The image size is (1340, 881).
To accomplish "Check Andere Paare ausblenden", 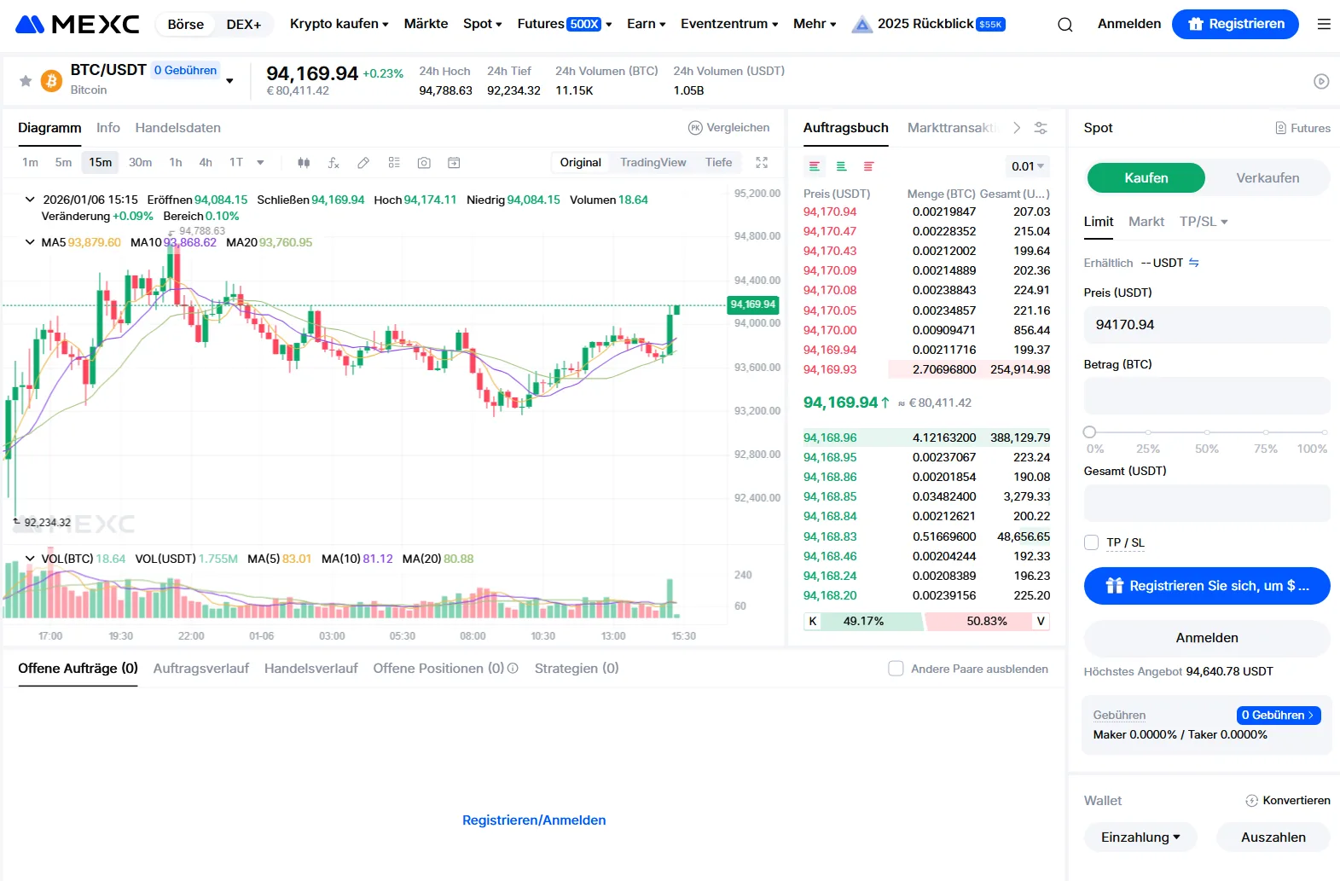I will pyautogui.click(x=896, y=669).
